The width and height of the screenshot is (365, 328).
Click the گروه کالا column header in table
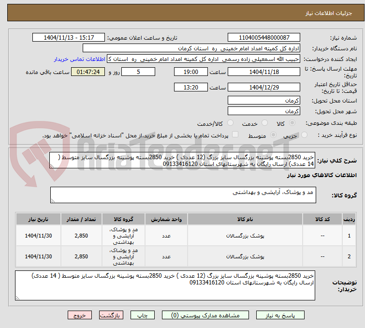123,219
